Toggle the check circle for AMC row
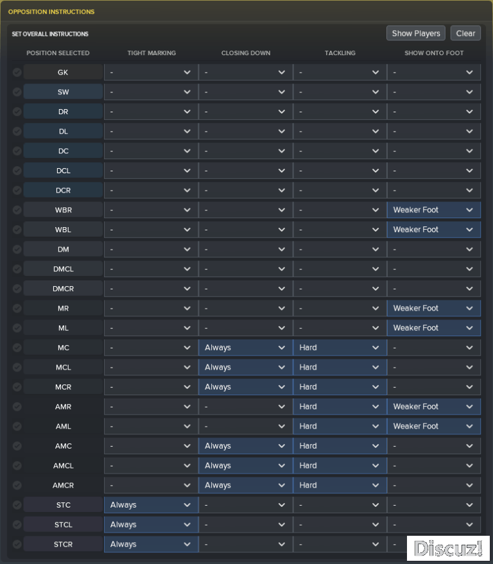The height and width of the screenshot is (564, 493). pyautogui.click(x=17, y=446)
